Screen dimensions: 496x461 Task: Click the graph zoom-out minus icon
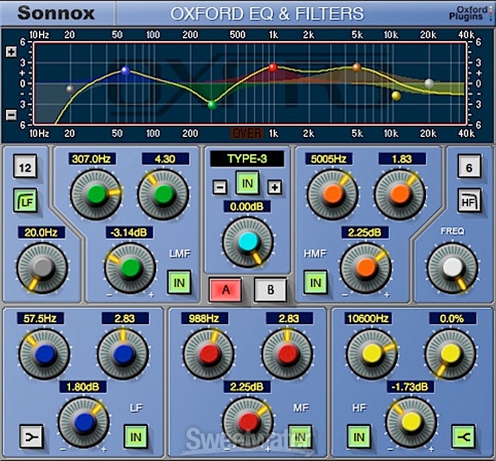coord(11,114)
